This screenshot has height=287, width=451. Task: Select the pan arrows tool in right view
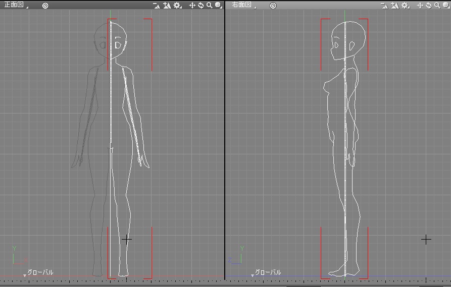coord(420,6)
